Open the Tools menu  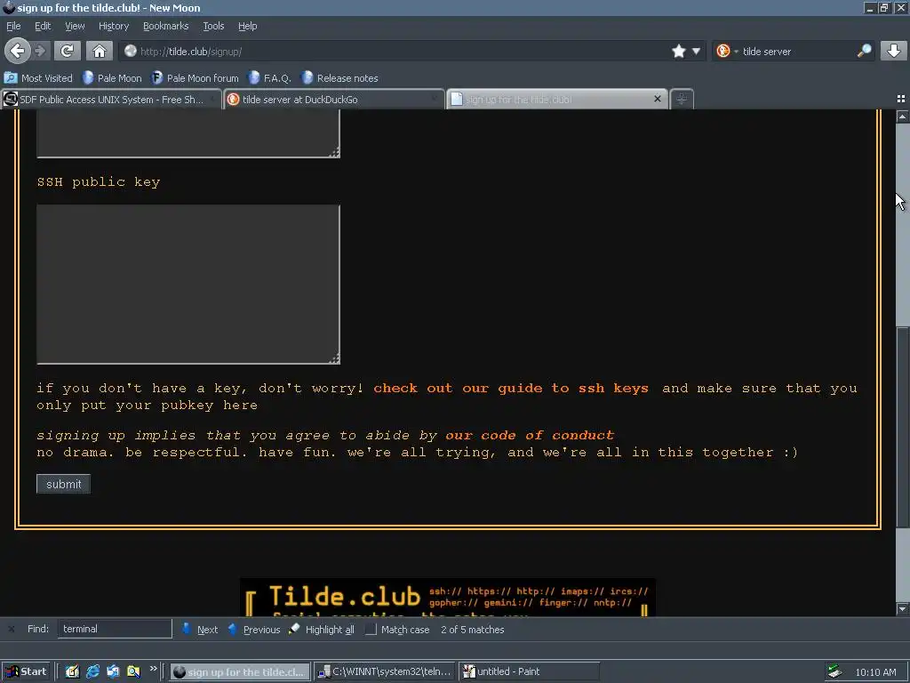213,26
